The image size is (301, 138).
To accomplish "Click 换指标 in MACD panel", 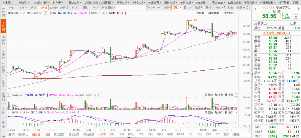I will [229, 112].
